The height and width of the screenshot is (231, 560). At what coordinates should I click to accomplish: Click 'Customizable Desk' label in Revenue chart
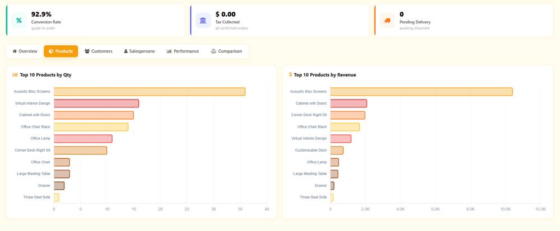pyautogui.click(x=311, y=150)
